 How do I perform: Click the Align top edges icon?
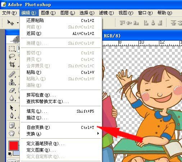click(x=122, y=23)
